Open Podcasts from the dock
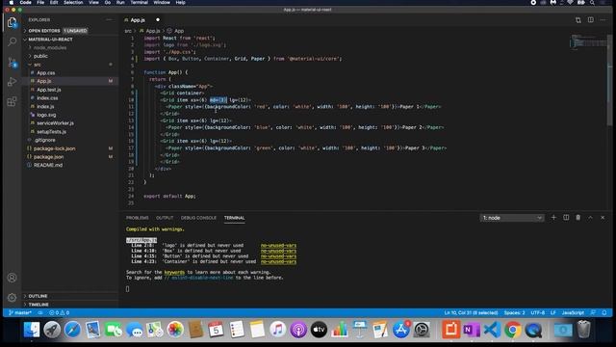This screenshot has height=347, width=616. click(298, 330)
